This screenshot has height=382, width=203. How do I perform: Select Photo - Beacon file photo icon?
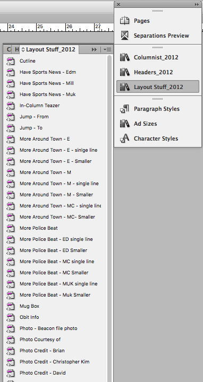tap(11, 328)
